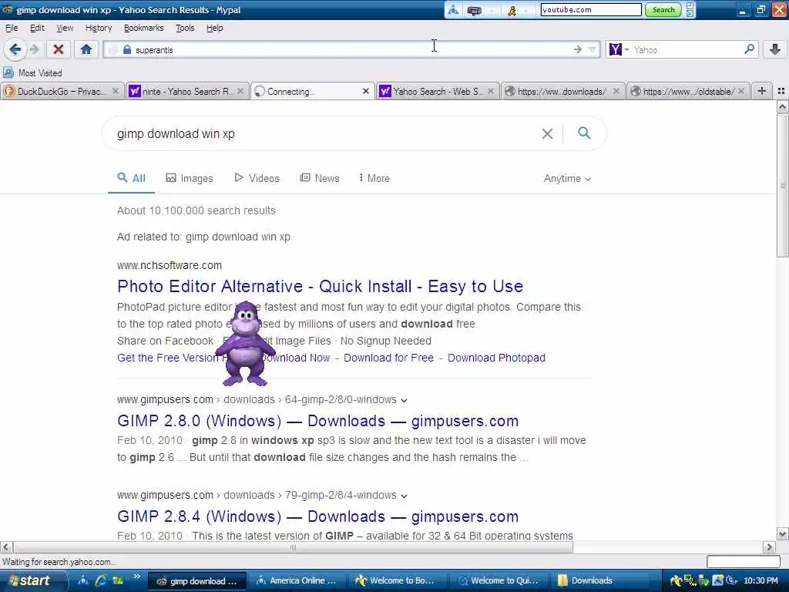Click the AOL triangle icon in the title toolbar
This screenshot has width=789, height=592.
pos(453,10)
